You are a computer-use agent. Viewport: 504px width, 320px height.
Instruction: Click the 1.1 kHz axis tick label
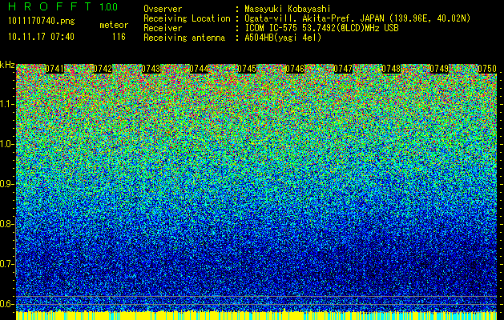click(6, 104)
